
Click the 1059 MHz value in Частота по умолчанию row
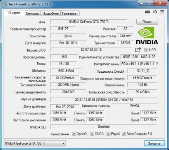(x=59, y=120)
